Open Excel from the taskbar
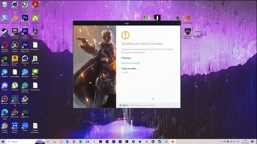Viewport: 257px width, 144px height. pyautogui.click(x=81, y=142)
